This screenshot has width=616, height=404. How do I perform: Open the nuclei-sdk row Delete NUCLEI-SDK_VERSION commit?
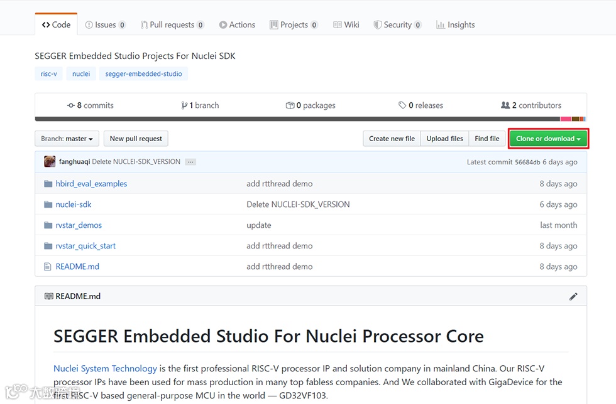[x=298, y=205]
